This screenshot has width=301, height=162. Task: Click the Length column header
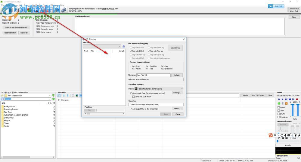coord(122,51)
